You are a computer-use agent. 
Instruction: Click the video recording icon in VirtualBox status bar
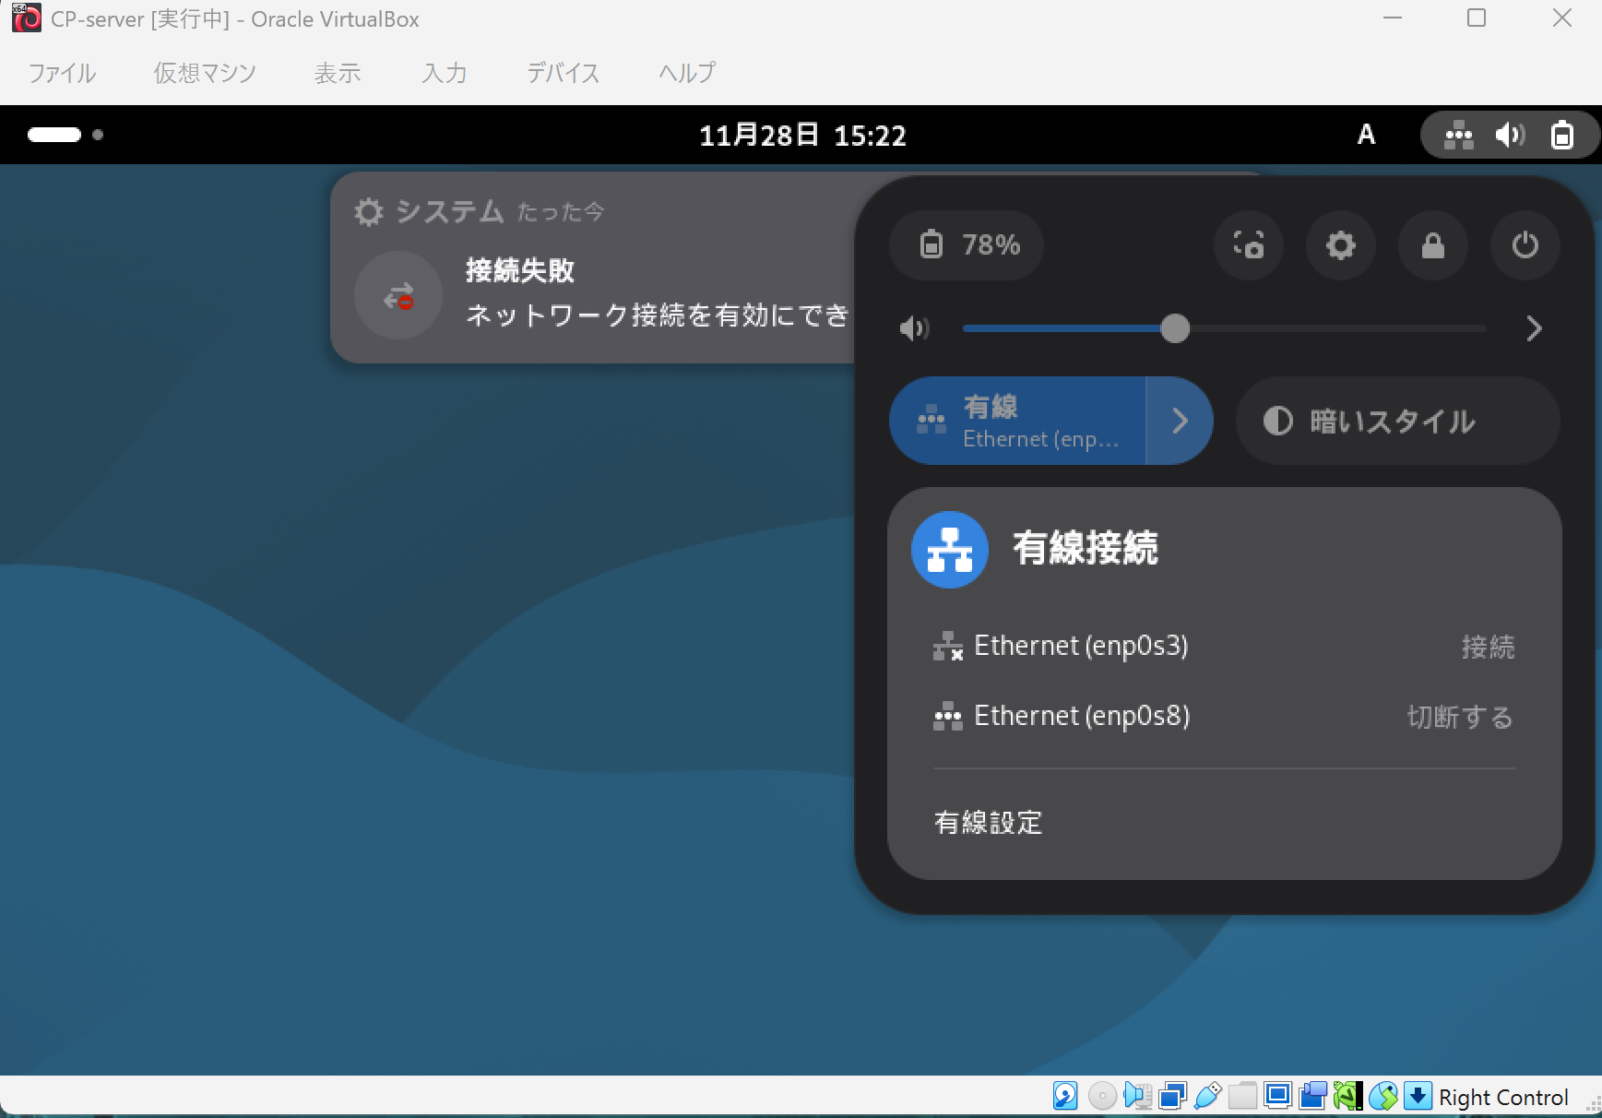tap(1312, 1096)
